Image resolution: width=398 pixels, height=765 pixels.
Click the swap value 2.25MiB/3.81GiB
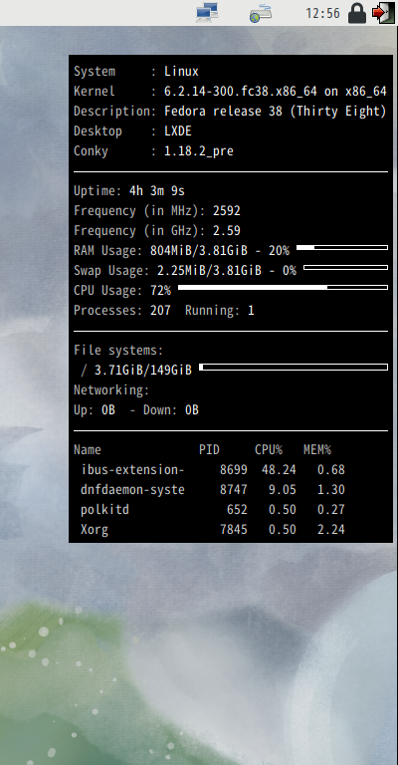coord(209,271)
